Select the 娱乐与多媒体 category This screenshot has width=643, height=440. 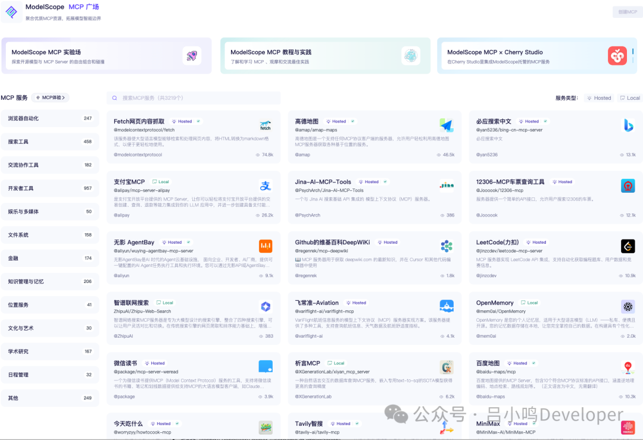point(50,212)
